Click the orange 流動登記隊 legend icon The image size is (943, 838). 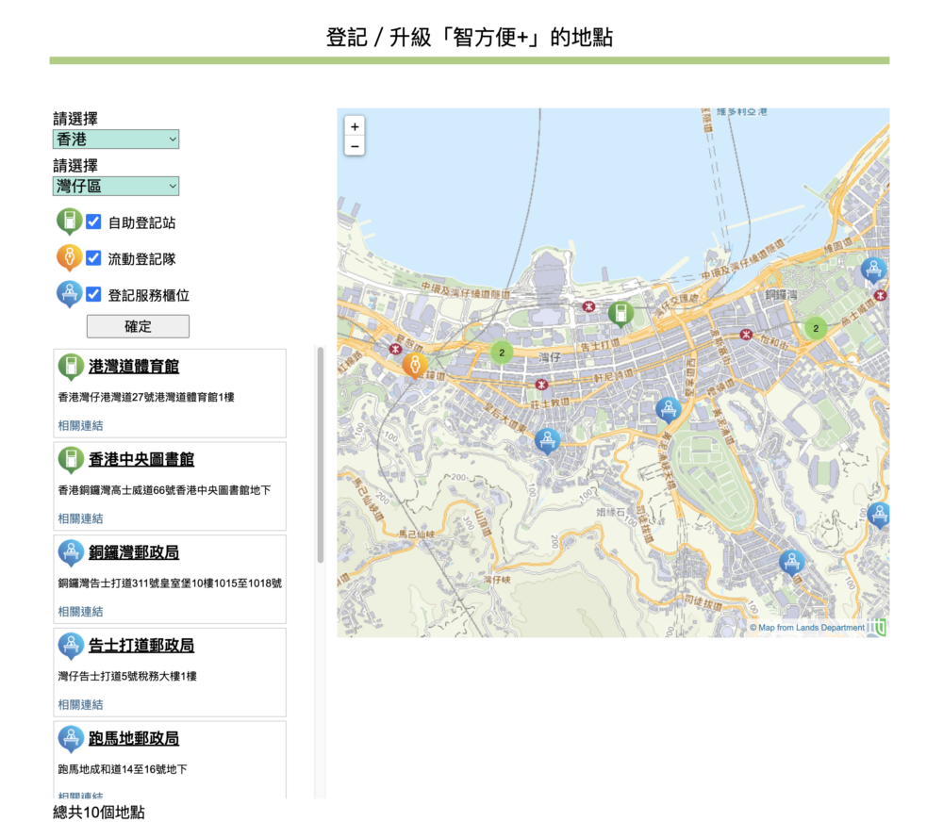pos(70,257)
